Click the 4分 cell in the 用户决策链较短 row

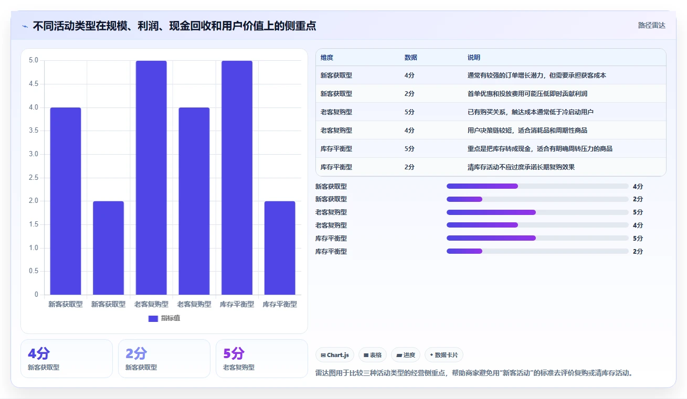(409, 131)
